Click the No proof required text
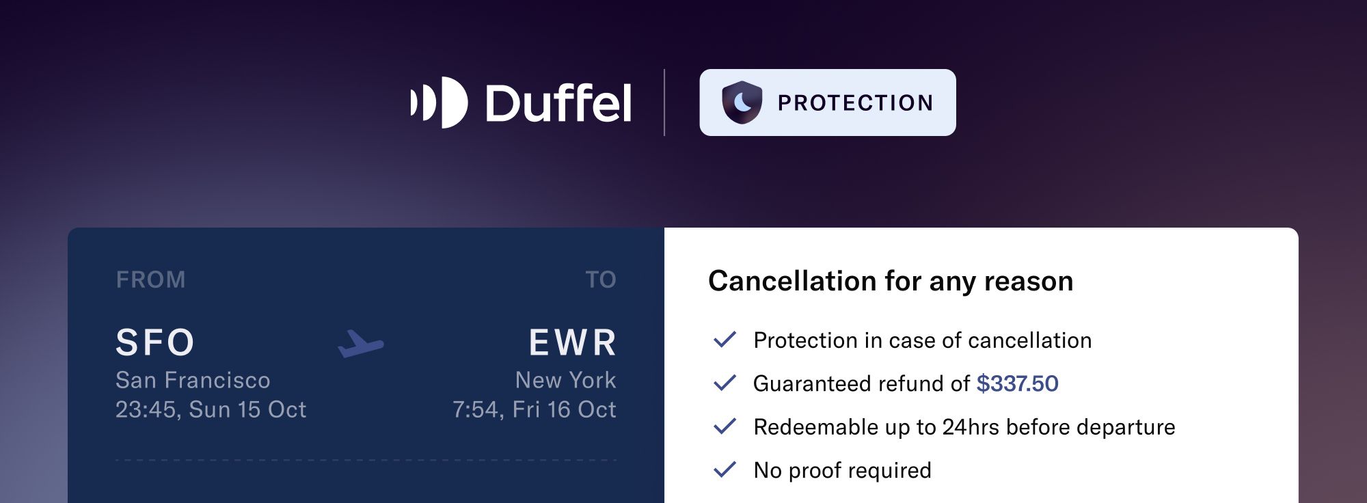 click(x=842, y=470)
